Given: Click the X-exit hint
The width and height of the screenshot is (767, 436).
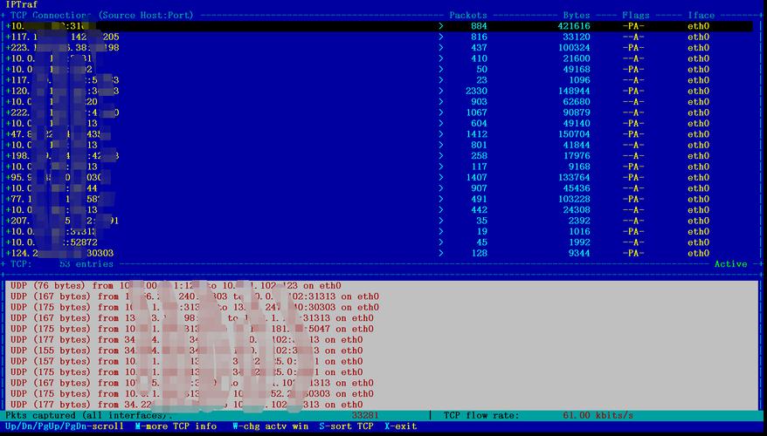Looking at the screenshot, I should pyautogui.click(x=401, y=426).
